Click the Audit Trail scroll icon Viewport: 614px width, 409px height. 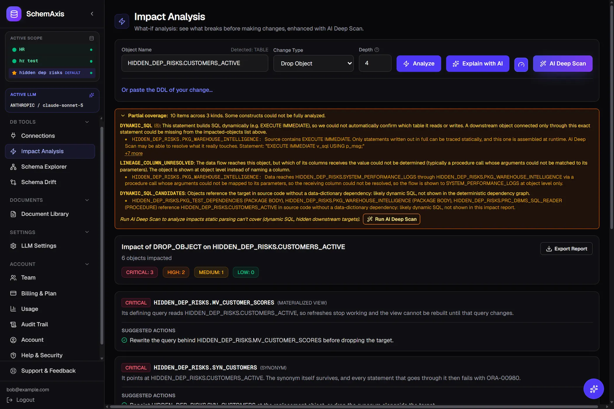[13, 324]
